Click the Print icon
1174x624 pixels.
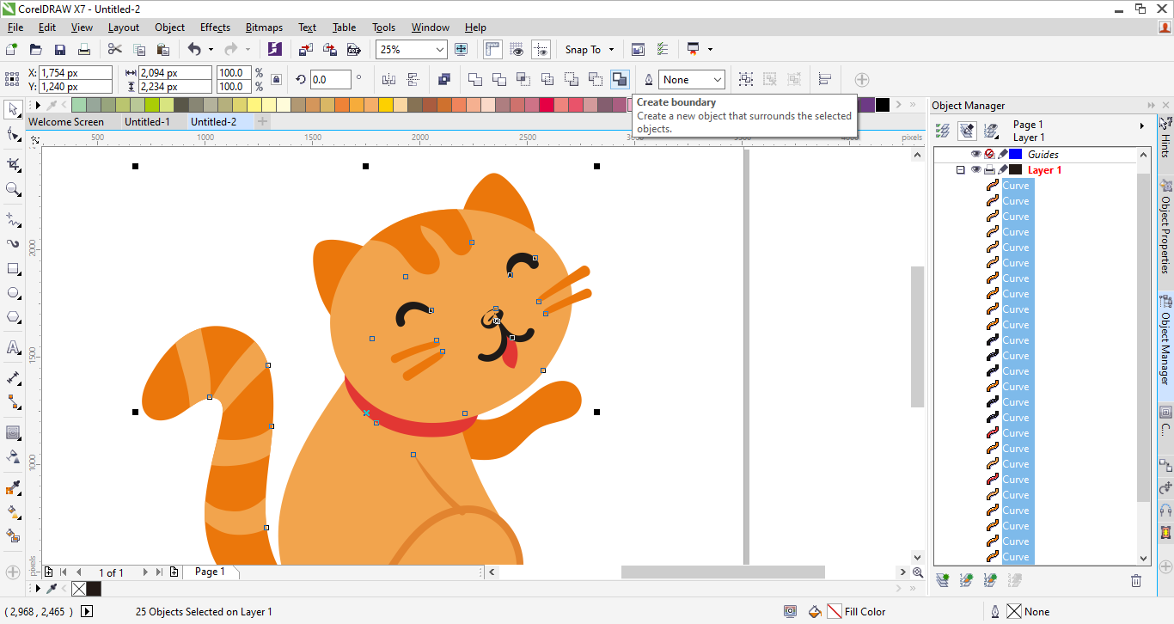click(x=83, y=50)
